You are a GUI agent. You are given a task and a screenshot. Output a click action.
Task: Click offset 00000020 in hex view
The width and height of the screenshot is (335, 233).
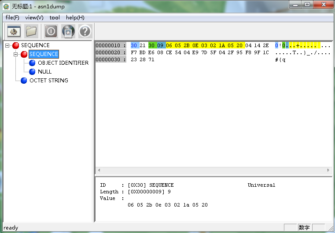click(108, 52)
